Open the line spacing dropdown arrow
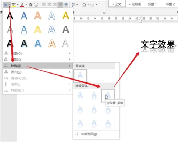The height and width of the screenshot is (142, 178). 77,5
